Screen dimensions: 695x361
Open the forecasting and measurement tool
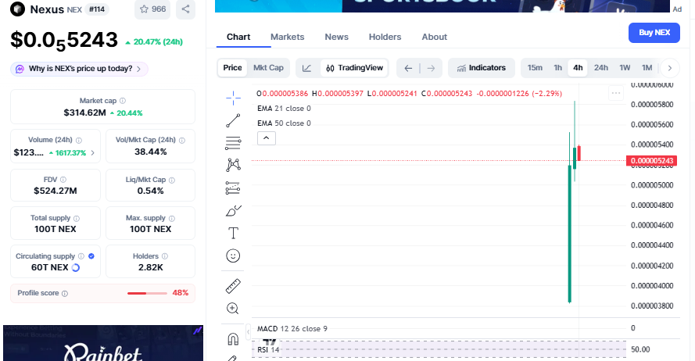click(233, 188)
